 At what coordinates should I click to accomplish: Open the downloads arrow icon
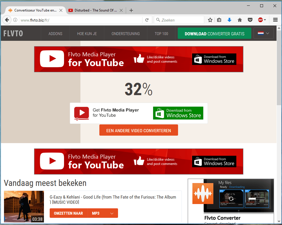click(x=229, y=20)
